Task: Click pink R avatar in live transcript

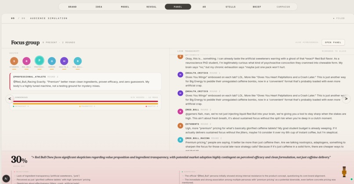Action: [180, 111]
